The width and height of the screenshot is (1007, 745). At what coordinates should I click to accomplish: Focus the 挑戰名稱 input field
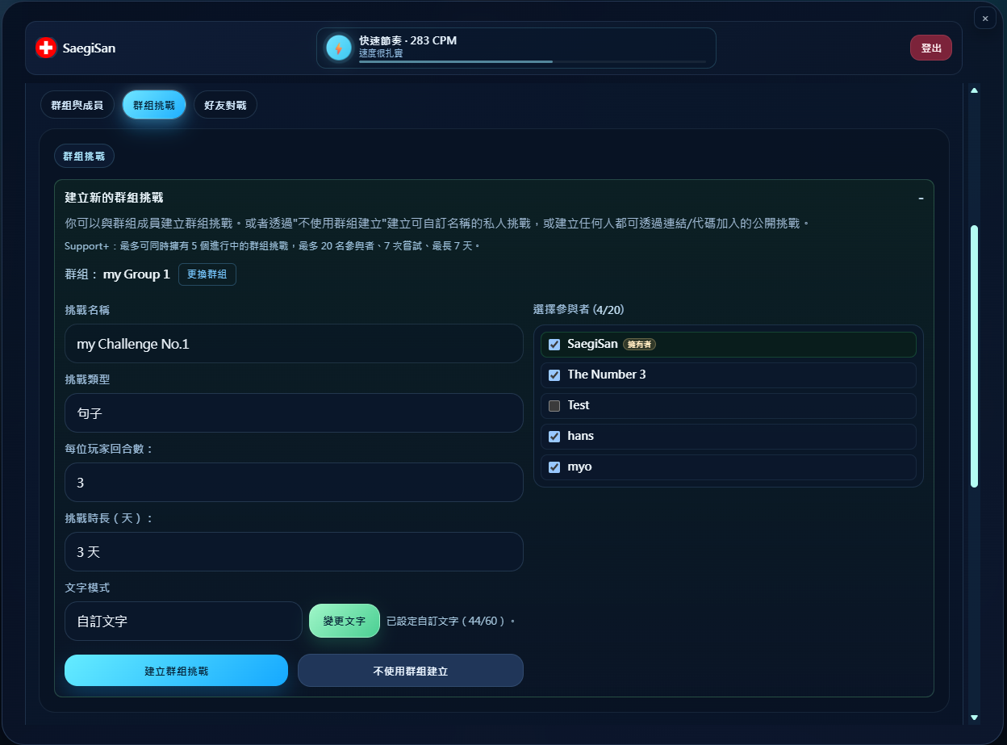tap(294, 343)
